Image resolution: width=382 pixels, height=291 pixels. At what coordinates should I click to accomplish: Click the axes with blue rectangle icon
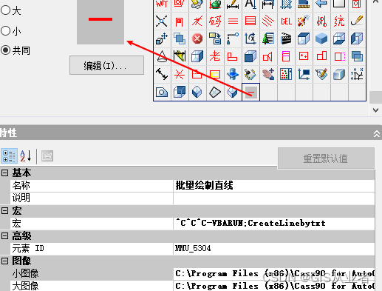pyautogui.click(x=304, y=74)
